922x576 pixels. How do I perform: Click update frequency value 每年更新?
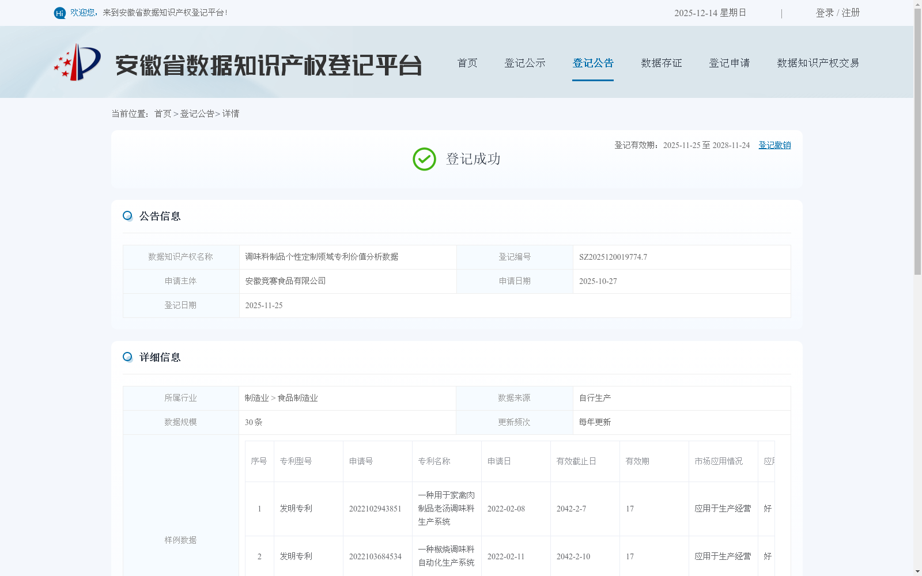pos(595,422)
